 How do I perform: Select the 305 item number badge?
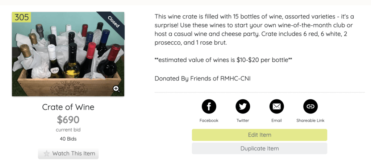point(21,17)
